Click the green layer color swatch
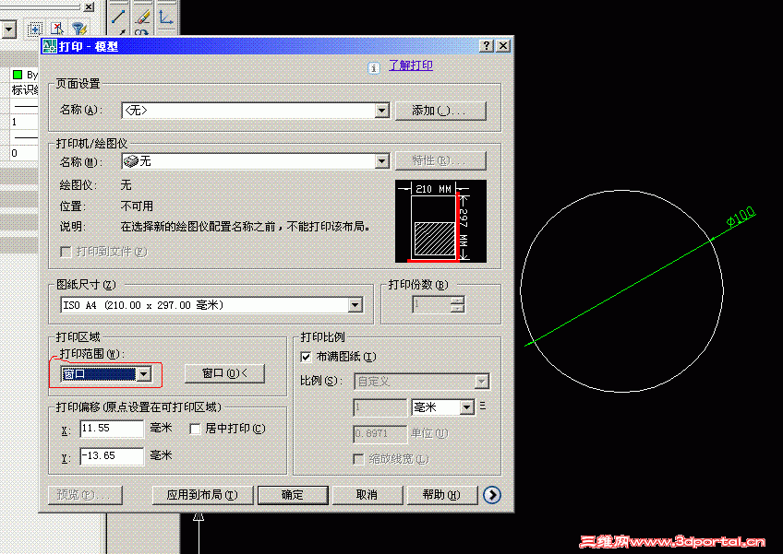The image size is (783, 554). (17, 74)
